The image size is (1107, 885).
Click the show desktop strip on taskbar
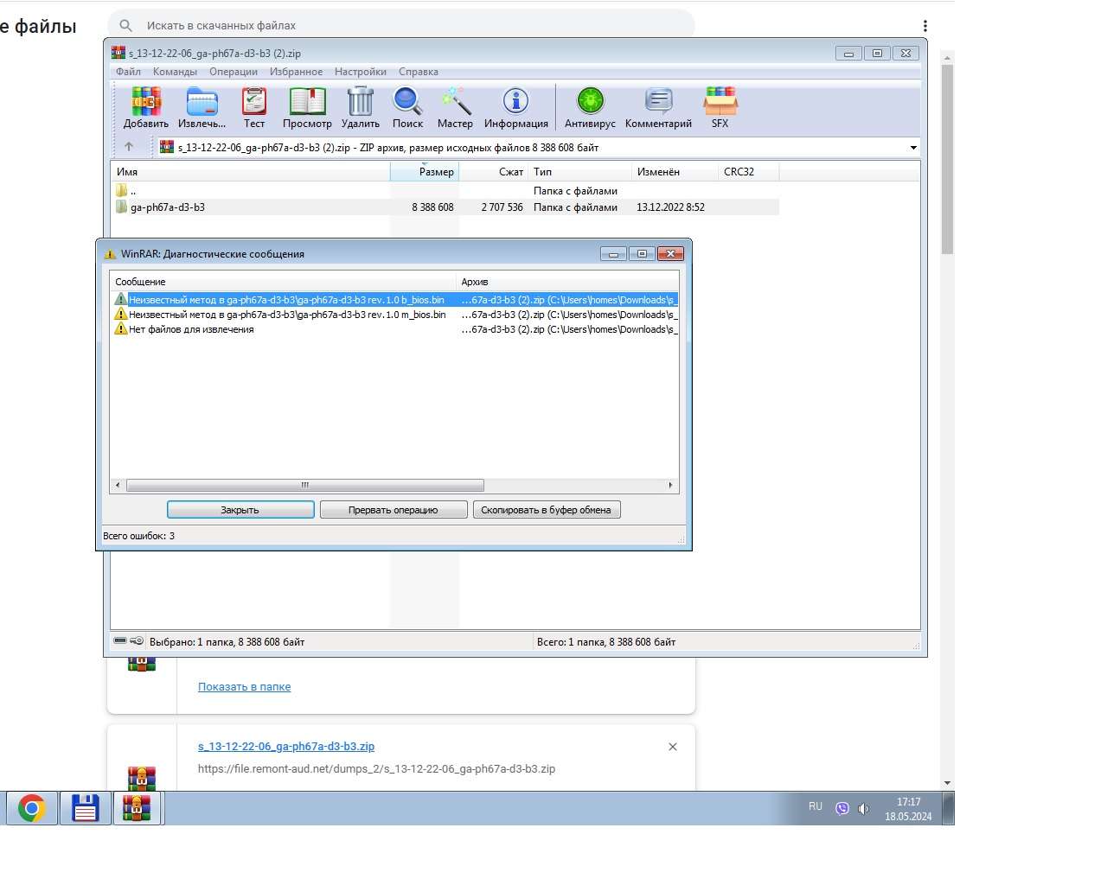point(950,809)
